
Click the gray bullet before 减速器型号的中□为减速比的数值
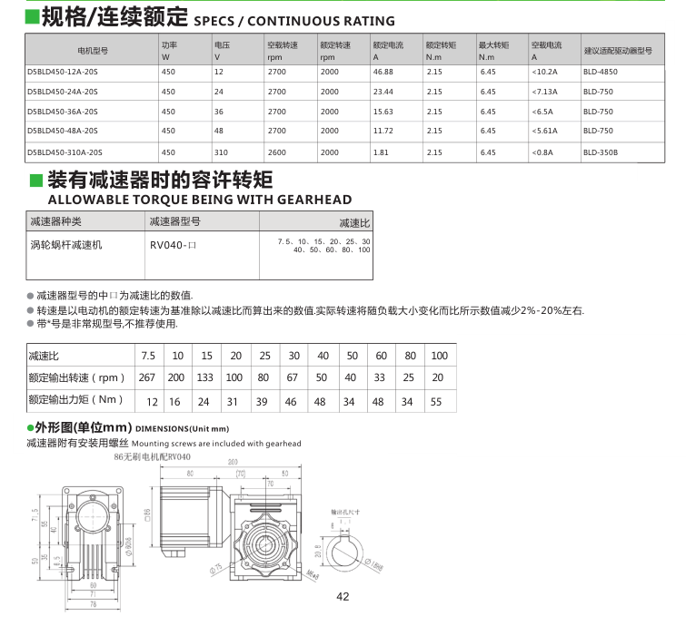(30, 296)
